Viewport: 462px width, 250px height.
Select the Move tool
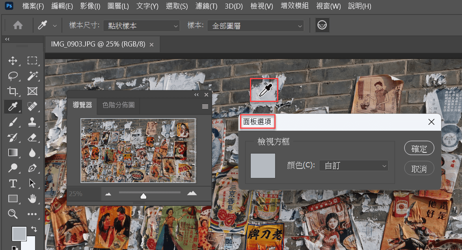coord(13,61)
